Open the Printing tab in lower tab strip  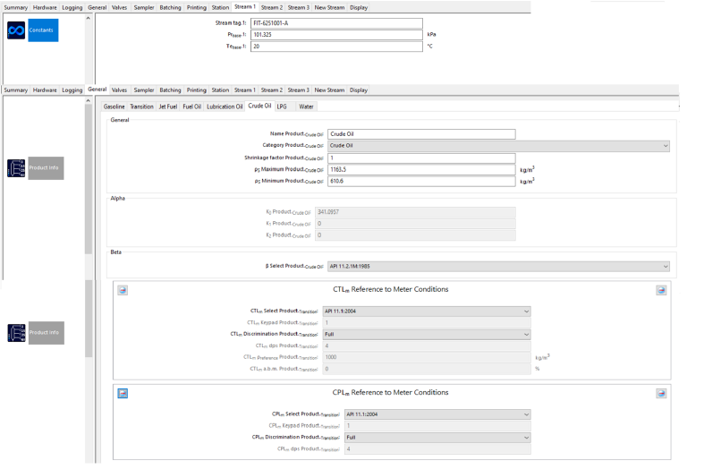pyautogui.click(x=197, y=90)
